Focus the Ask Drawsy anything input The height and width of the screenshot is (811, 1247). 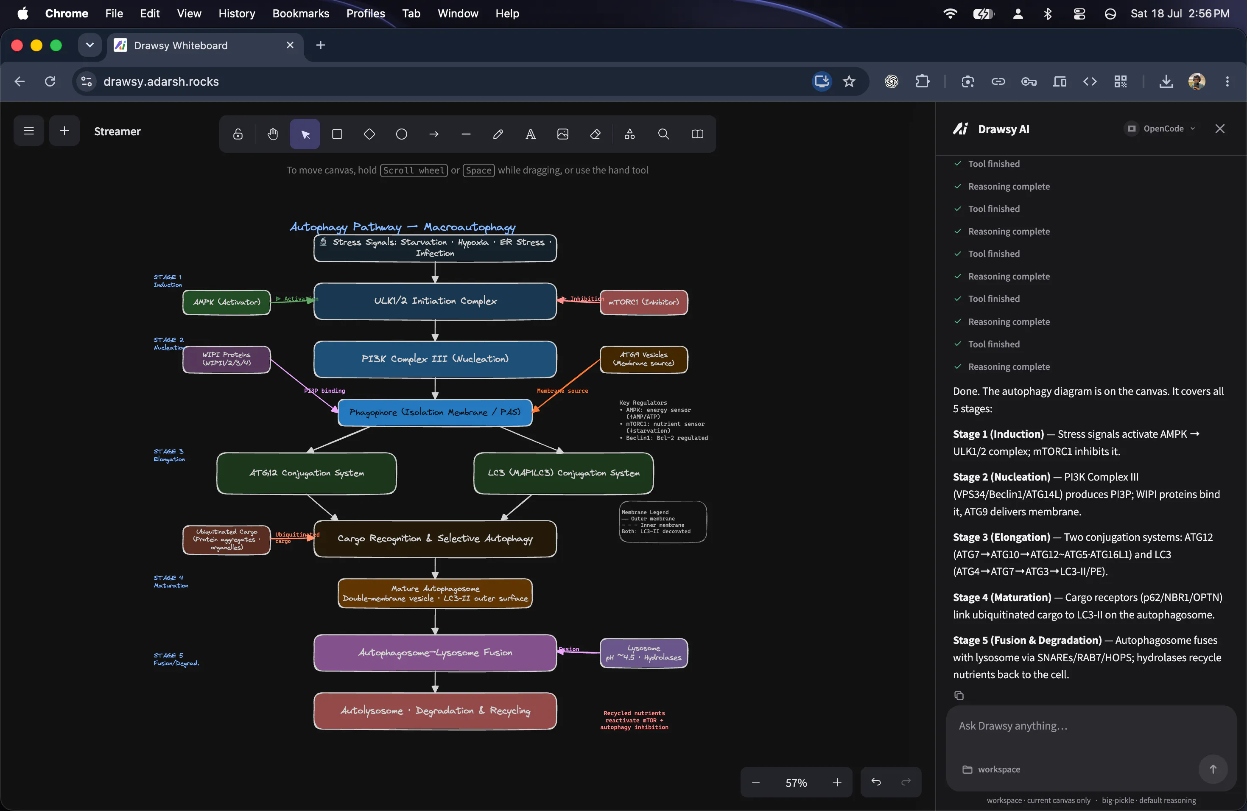[x=1091, y=726]
